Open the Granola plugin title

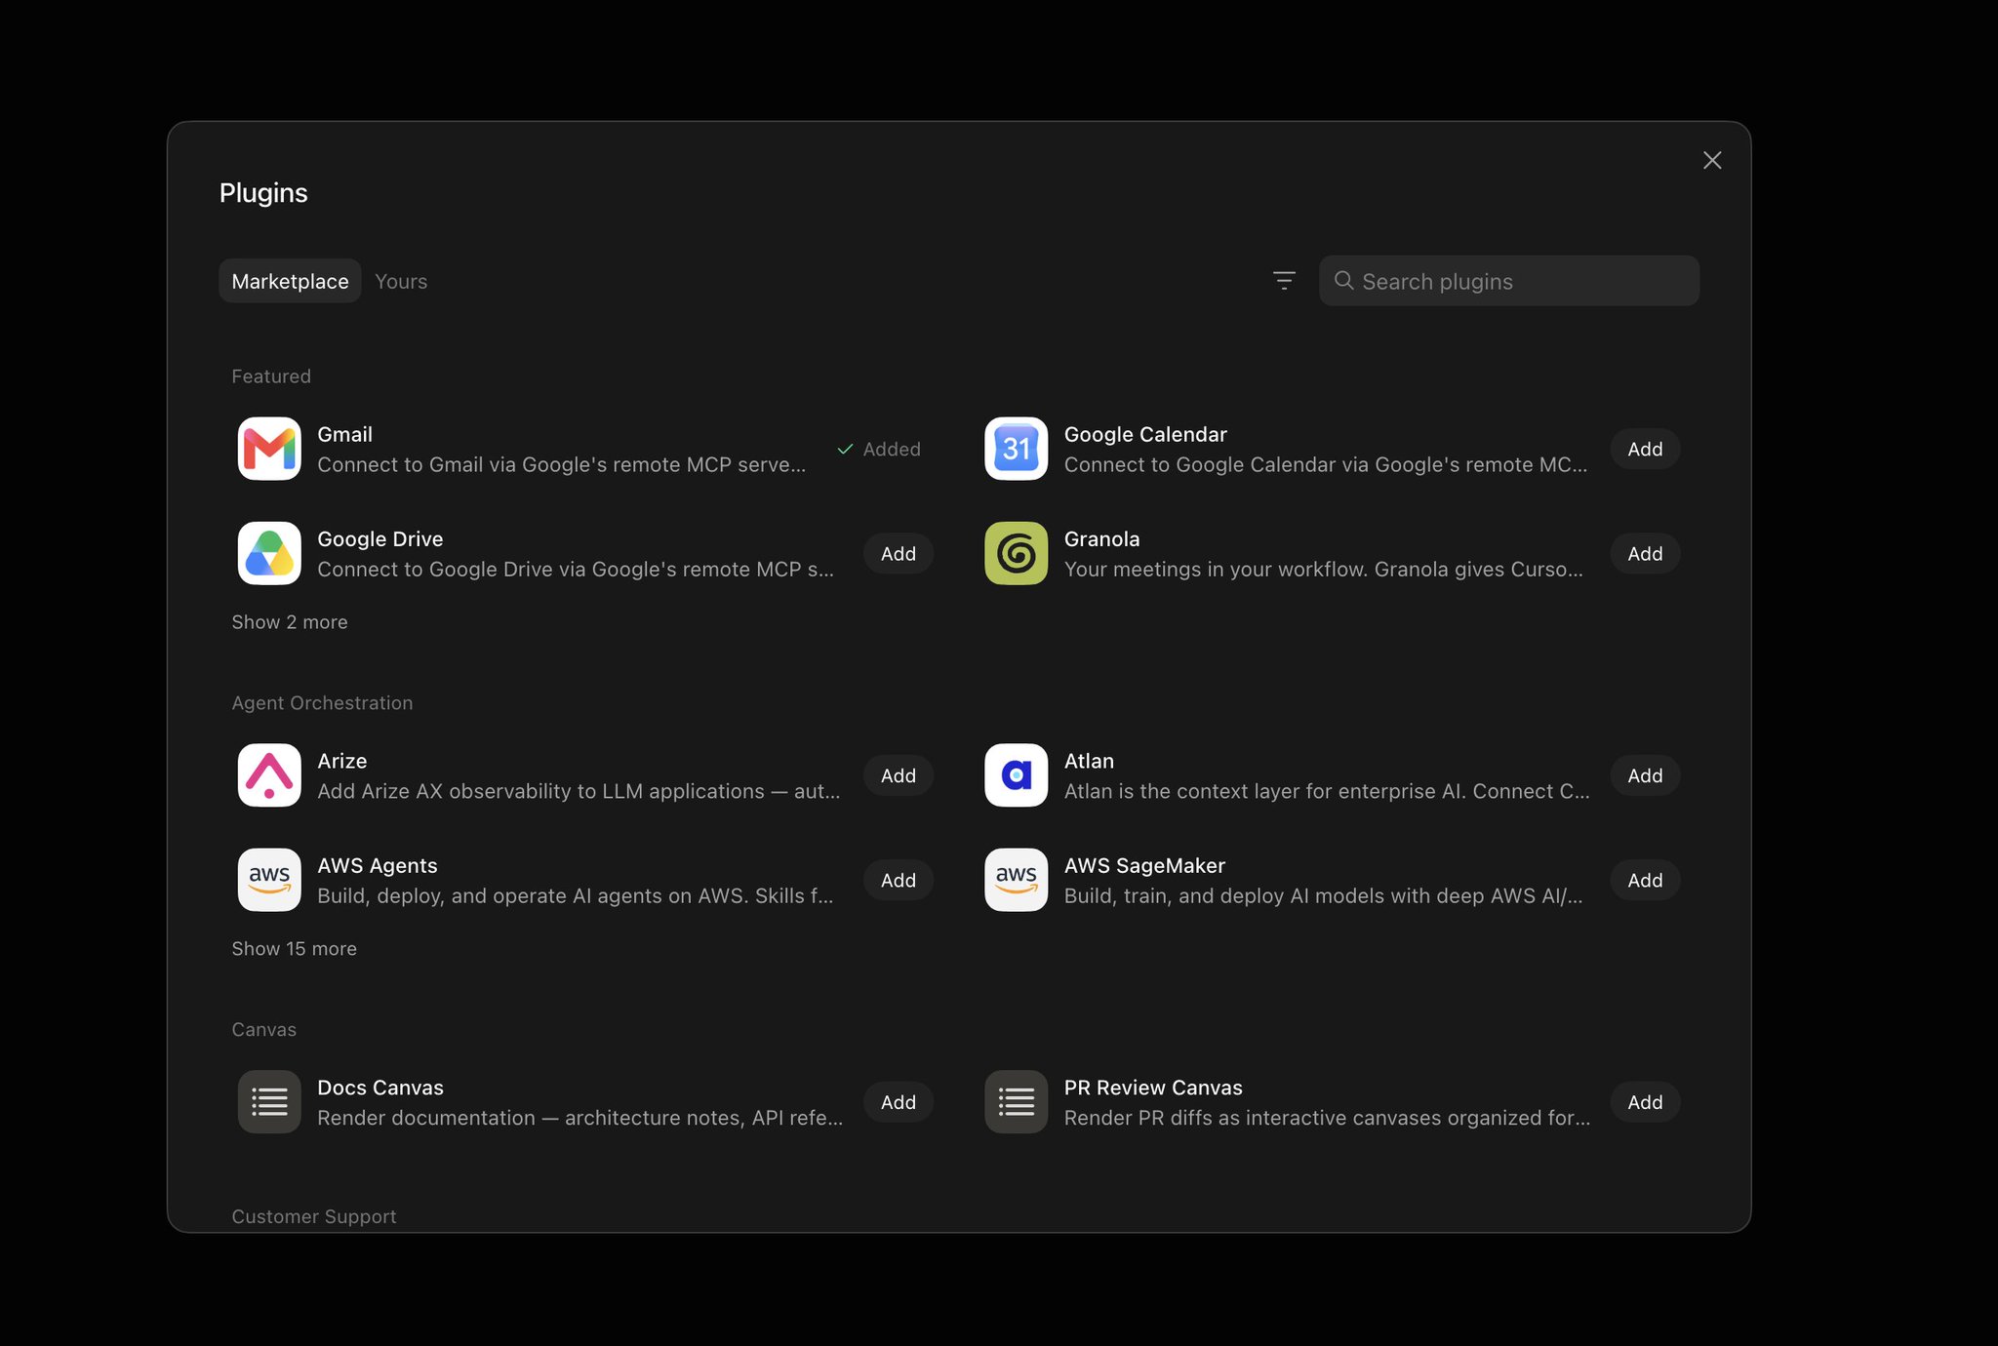[1101, 538]
